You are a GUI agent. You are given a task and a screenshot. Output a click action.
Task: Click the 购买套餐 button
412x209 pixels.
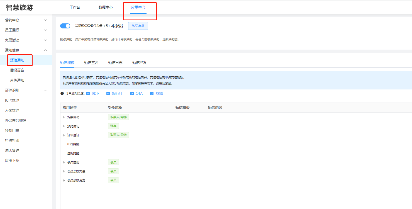pos(138,26)
